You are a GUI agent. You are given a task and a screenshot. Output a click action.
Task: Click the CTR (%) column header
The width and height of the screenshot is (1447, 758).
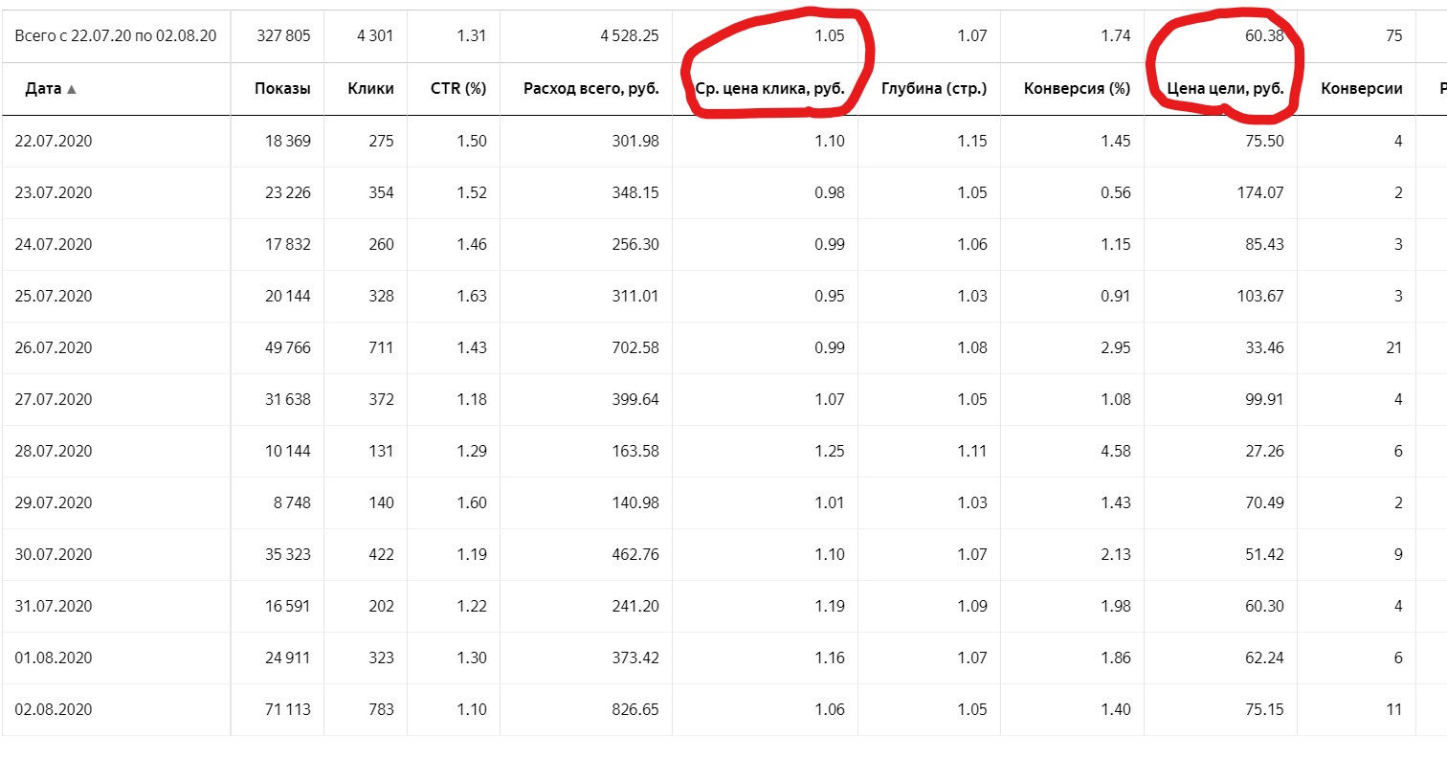coord(458,89)
